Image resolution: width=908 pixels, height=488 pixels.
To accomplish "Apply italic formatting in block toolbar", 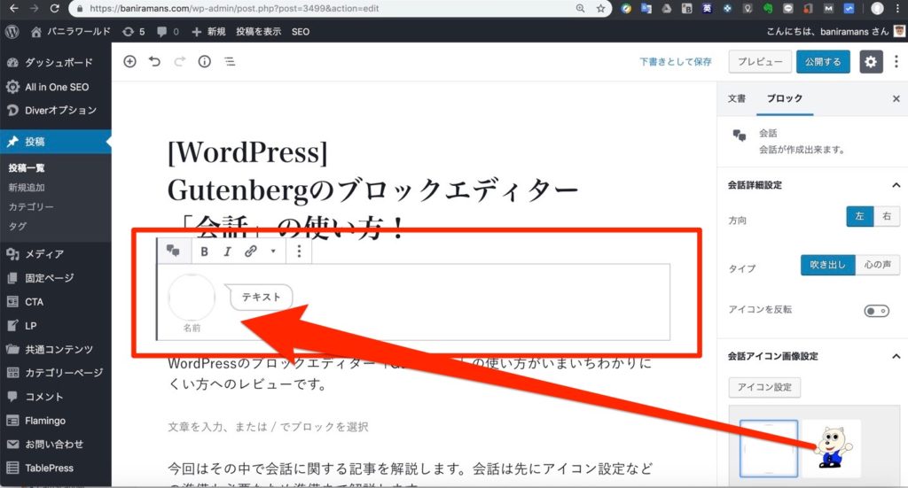I will pyautogui.click(x=227, y=252).
